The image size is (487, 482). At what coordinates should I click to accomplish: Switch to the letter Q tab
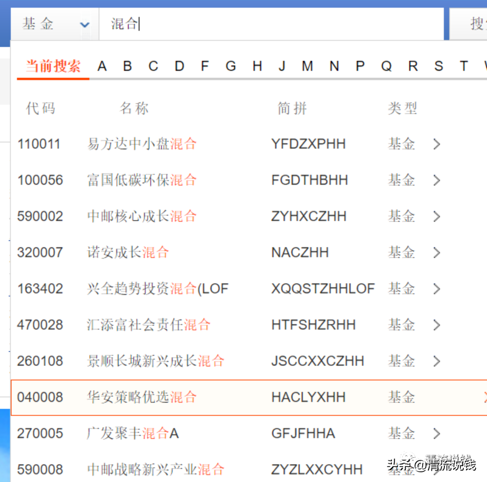pos(386,66)
